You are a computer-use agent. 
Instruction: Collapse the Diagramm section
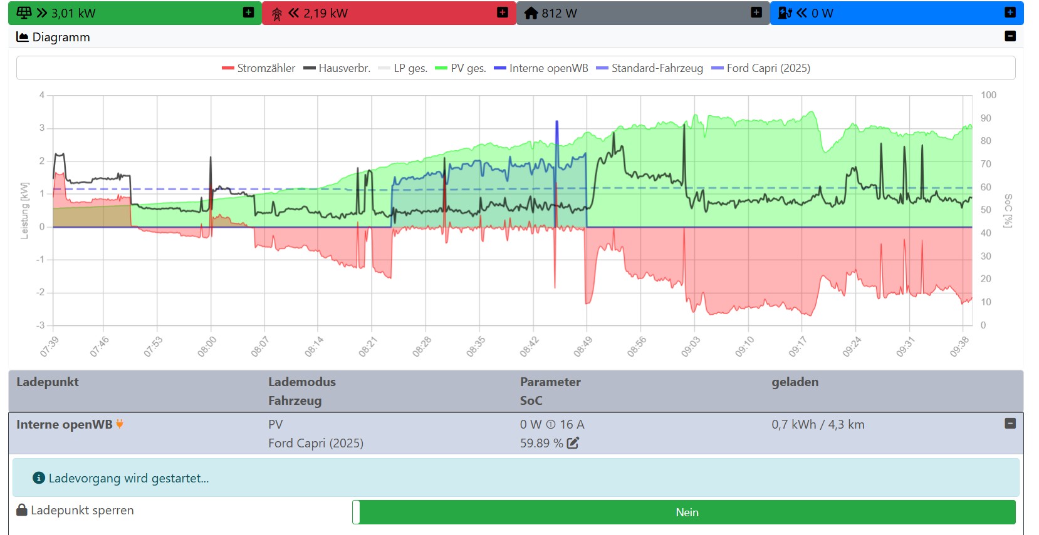pos(1010,36)
